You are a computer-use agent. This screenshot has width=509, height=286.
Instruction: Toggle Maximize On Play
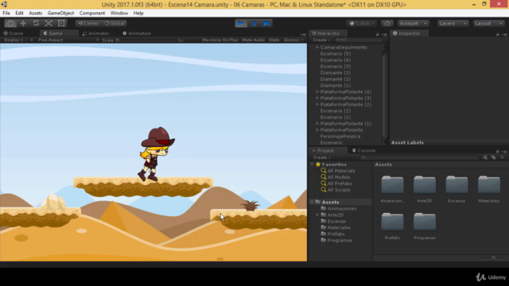click(x=220, y=40)
